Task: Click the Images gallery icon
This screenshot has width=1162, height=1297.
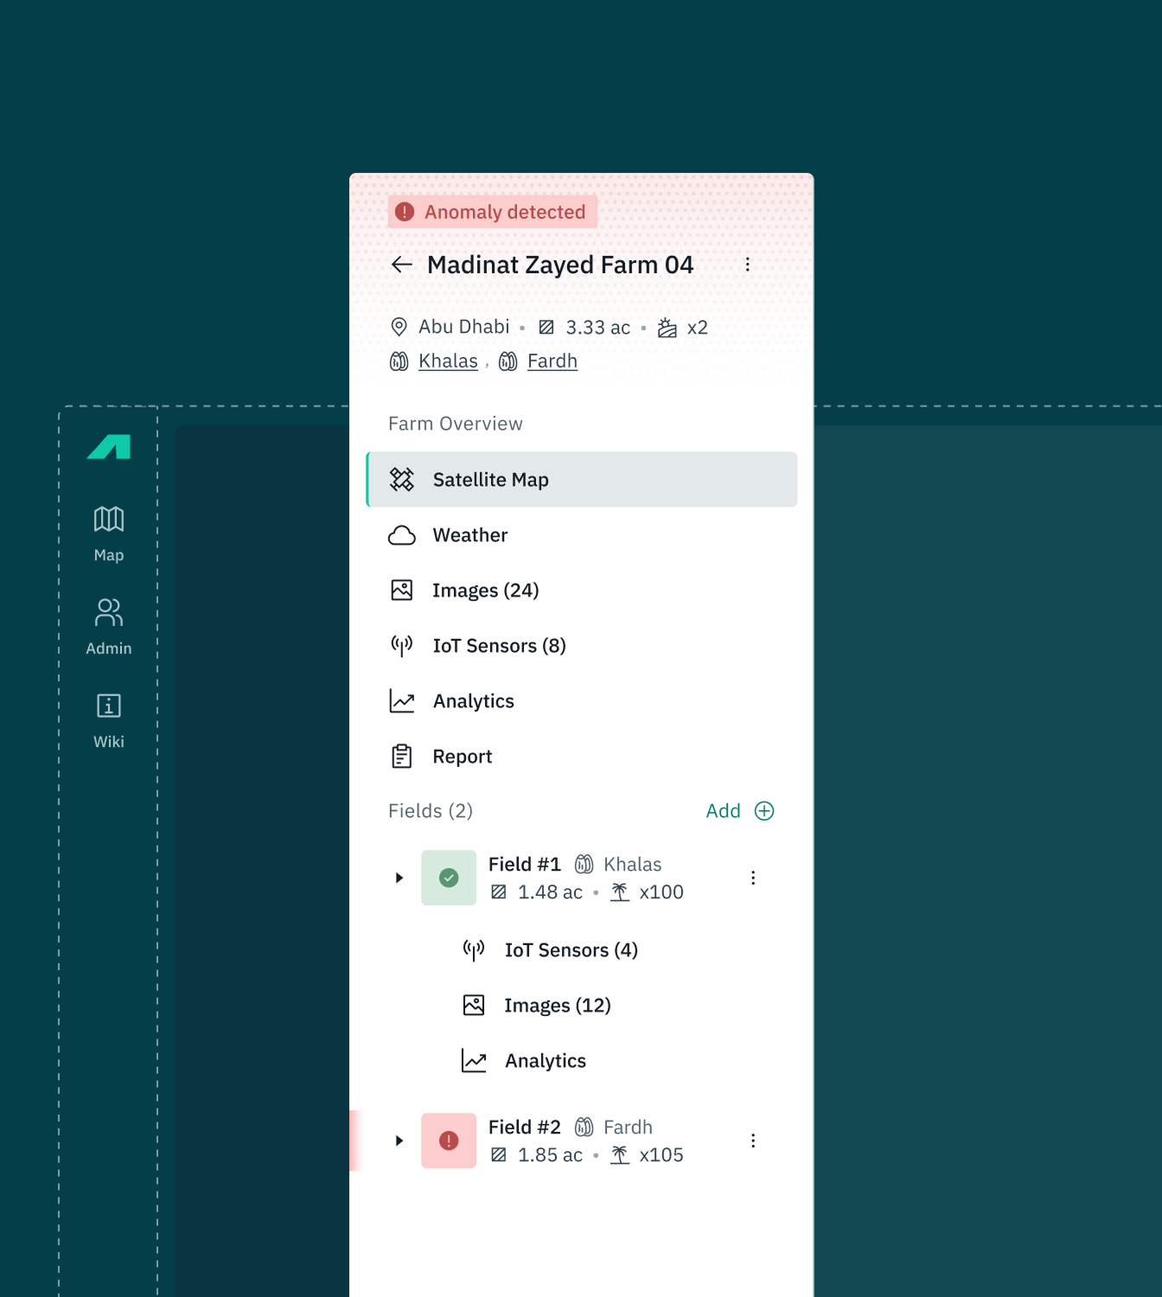Action: click(402, 590)
